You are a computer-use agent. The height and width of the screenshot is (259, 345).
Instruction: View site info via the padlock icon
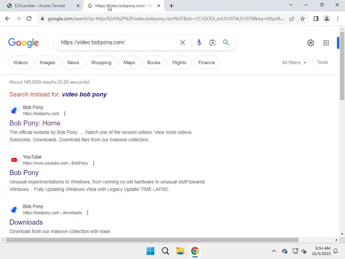coord(42,19)
